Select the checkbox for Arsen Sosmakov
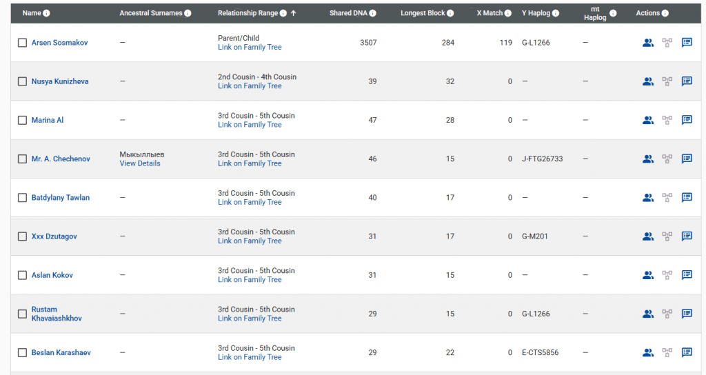 click(23, 43)
